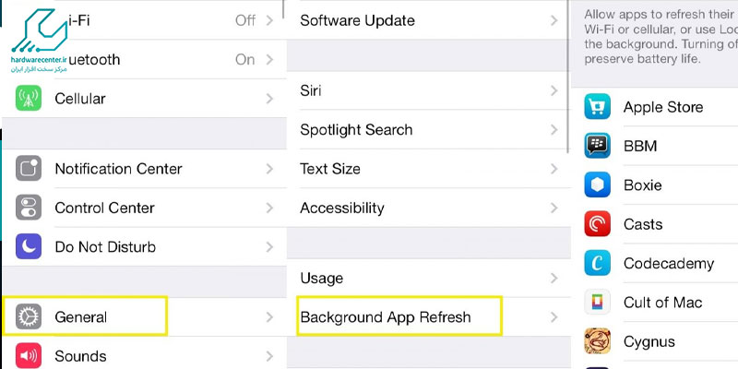The width and height of the screenshot is (738, 369).
Task: Tap the Notification Center icon
Action: click(29, 169)
